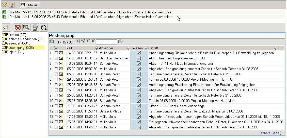
Task: Sort by Zeit column arrows
Action: pyautogui.click(x=97, y=48)
